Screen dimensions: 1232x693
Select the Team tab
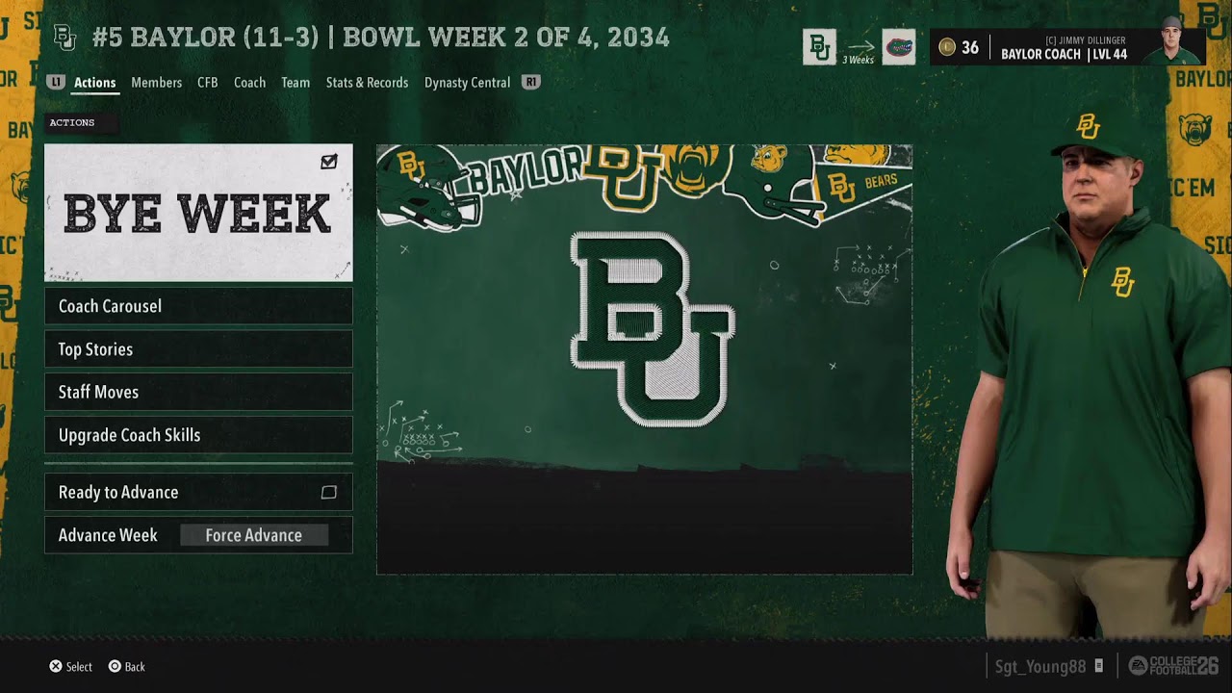[x=295, y=83]
